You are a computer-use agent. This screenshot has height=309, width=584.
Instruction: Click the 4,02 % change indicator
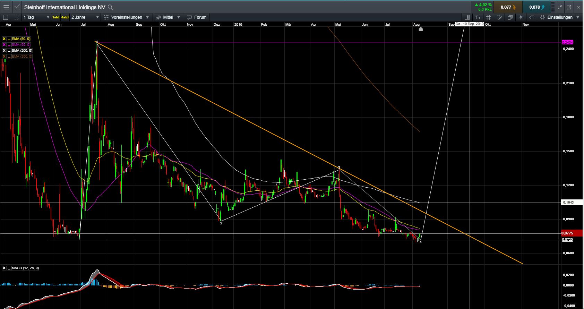[483, 5]
